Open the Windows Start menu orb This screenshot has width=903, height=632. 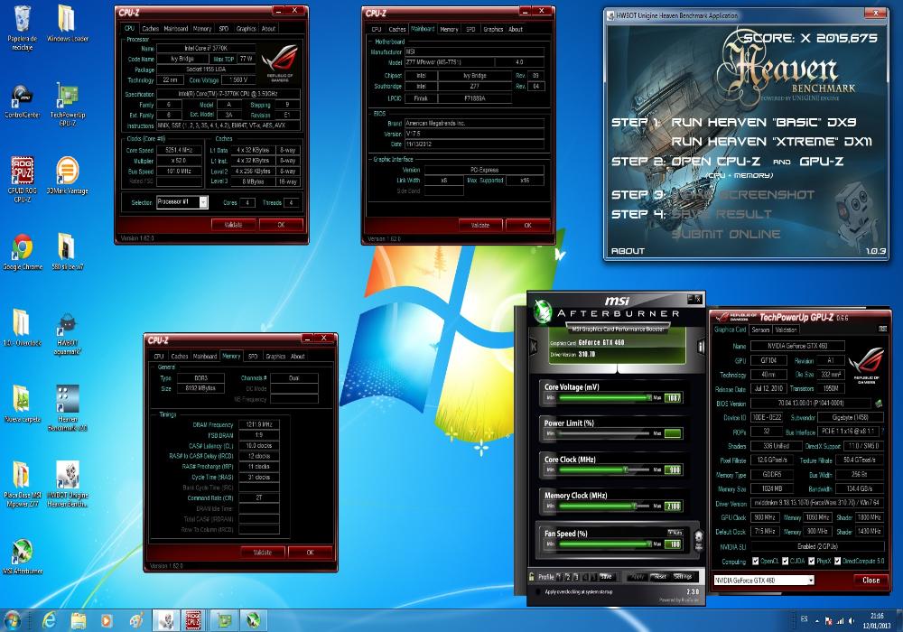click(x=12, y=620)
